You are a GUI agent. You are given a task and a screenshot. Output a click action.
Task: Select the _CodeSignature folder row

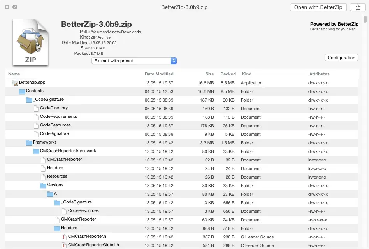pos(49,100)
